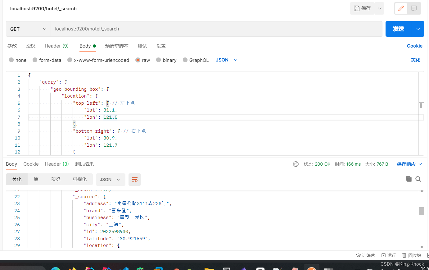
Task: Select the response 美化 view
Action: (17, 179)
